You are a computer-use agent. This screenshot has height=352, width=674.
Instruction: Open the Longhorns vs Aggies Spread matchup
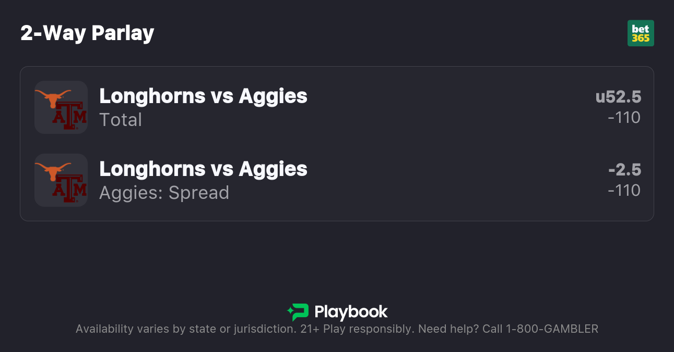coord(203,169)
